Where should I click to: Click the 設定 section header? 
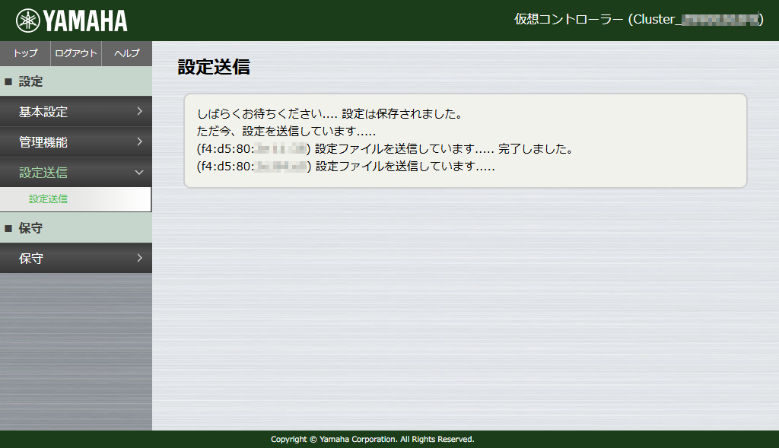(x=76, y=81)
